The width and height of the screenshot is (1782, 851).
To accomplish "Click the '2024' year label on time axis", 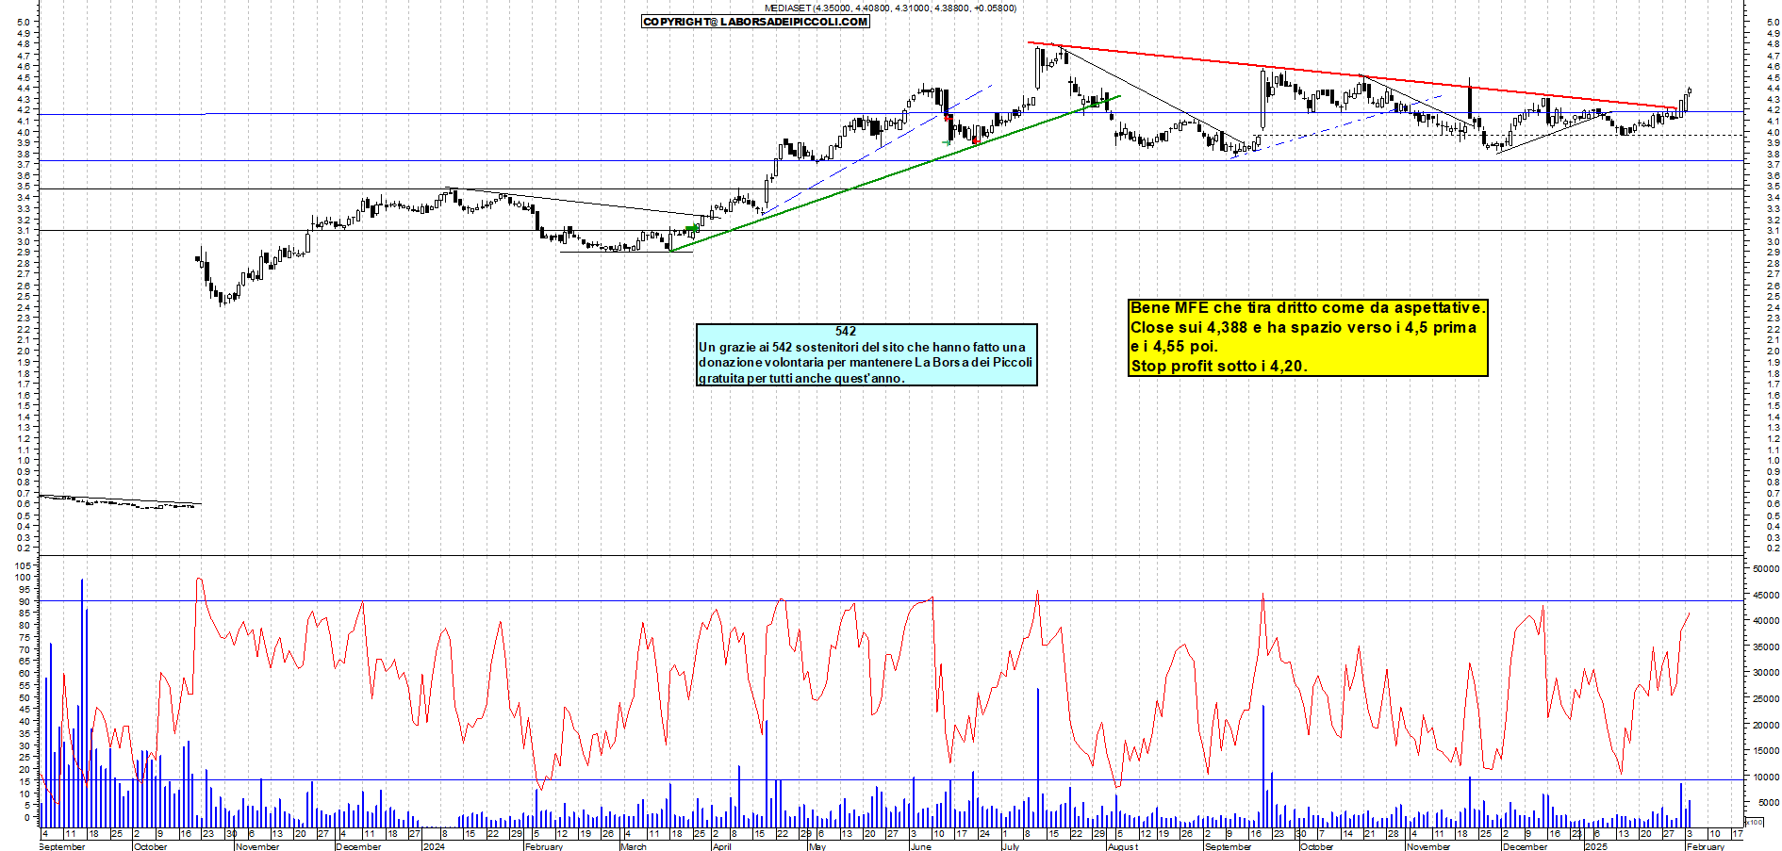I will tap(434, 846).
